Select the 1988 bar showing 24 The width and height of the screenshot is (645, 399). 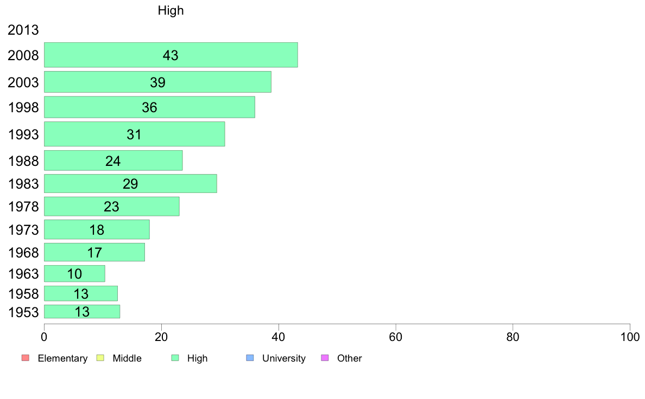pos(113,160)
